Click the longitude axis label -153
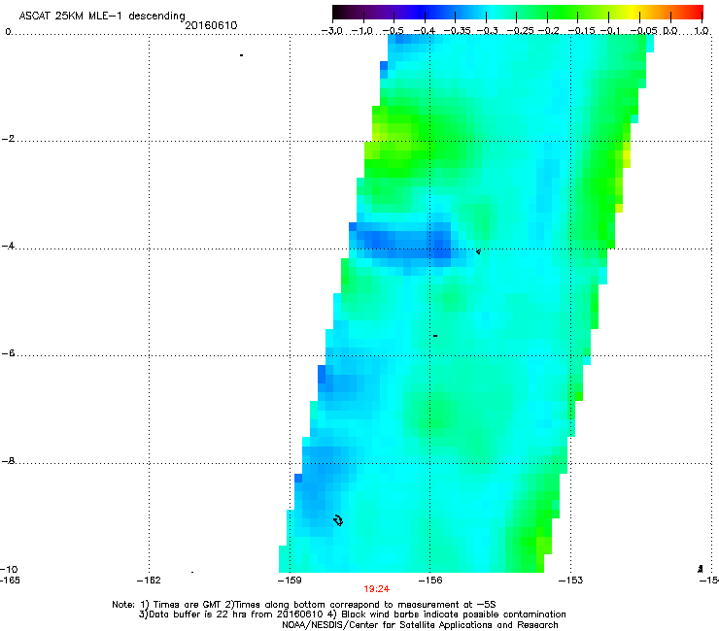 click(571, 581)
